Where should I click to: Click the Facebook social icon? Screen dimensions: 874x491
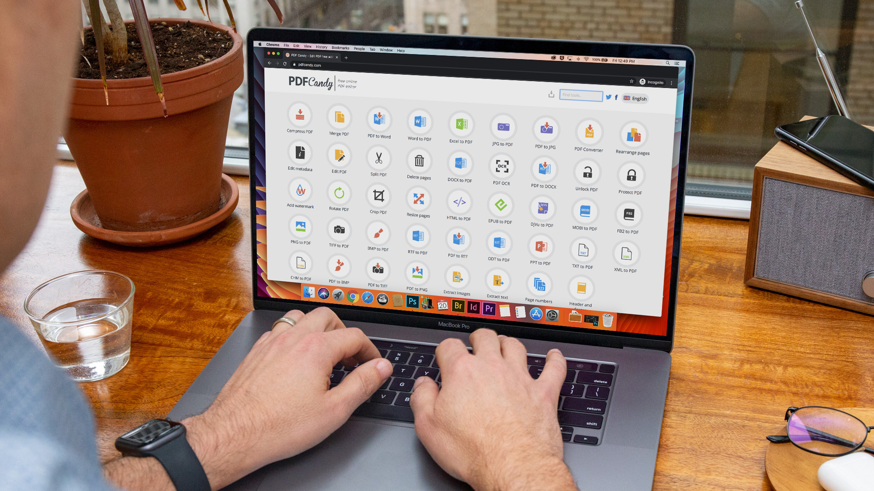click(x=617, y=98)
